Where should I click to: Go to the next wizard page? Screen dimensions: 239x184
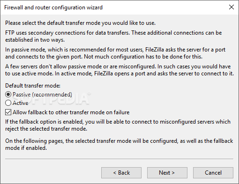click(x=167, y=173)
